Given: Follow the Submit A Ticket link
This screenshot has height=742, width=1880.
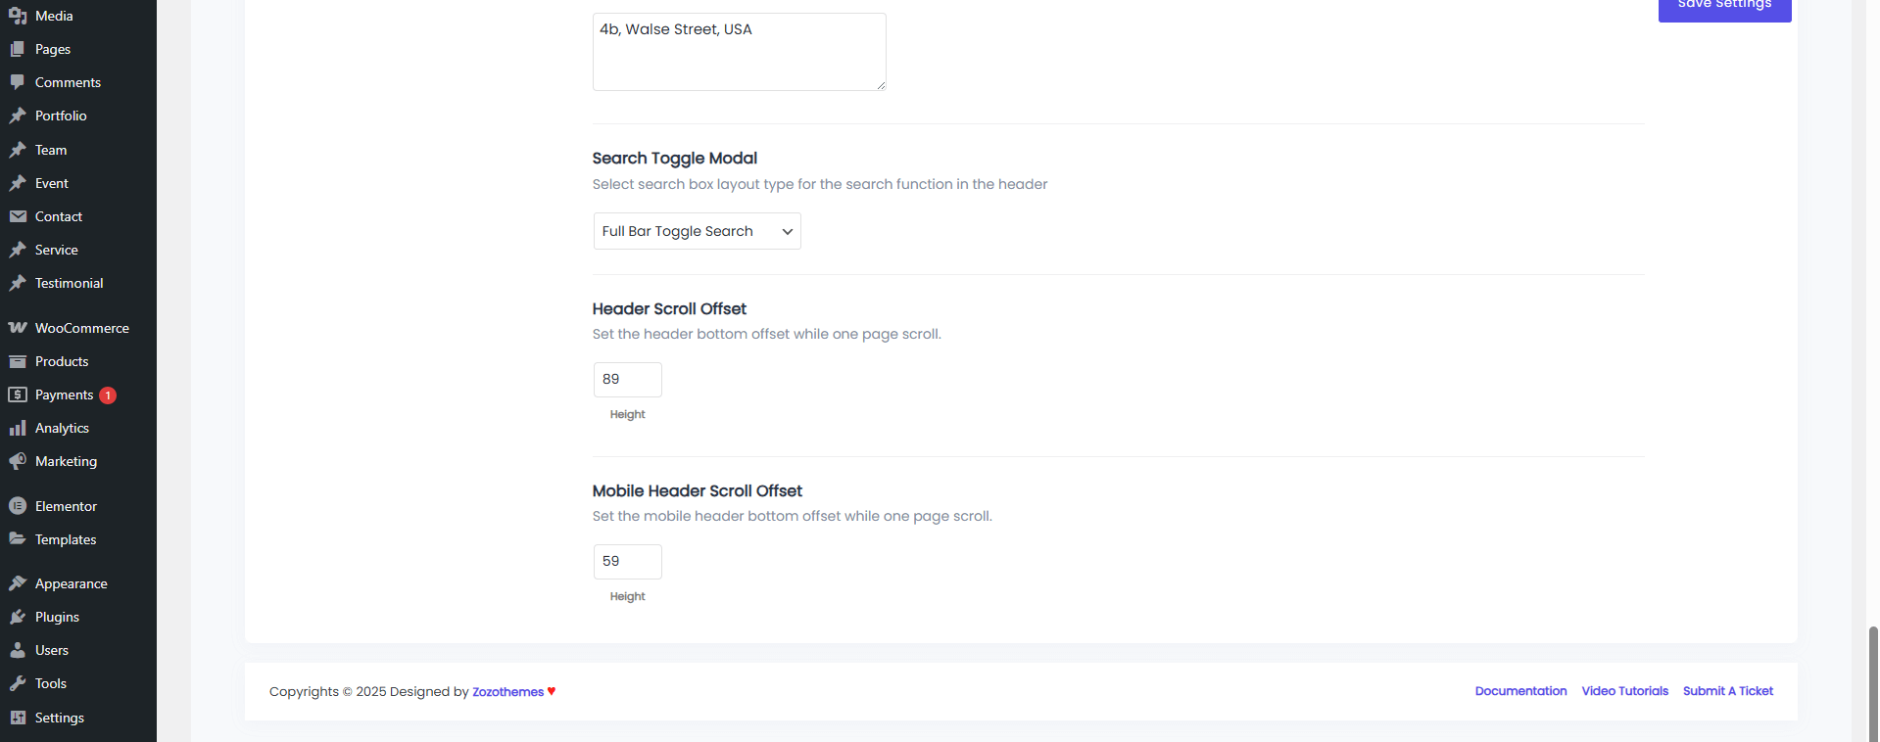Looking at the screenshot, I should pos(1727,691).
